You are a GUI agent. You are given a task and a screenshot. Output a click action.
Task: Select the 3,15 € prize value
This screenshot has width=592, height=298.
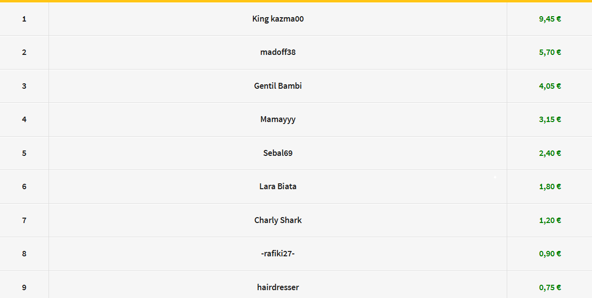tap(550, 120)
